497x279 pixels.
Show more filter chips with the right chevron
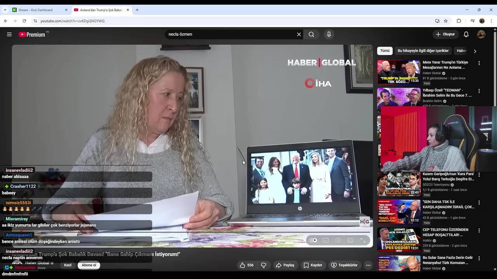pyautogui.click(x=474, y=51)
